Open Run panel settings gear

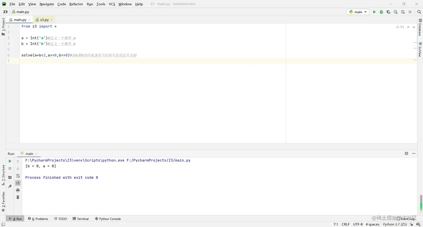coord(406,153)
